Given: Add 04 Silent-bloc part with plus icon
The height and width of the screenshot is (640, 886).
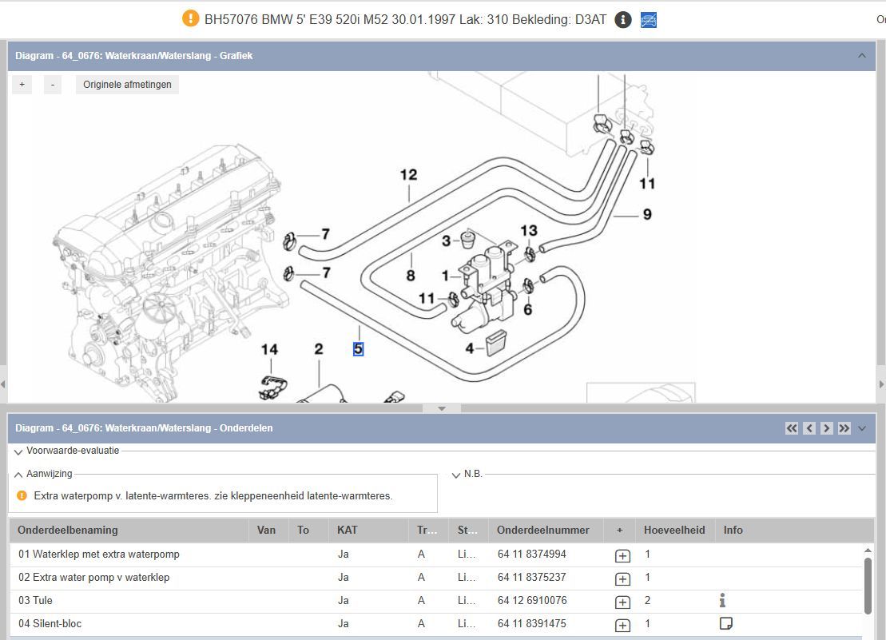Looking at the screenshot, I should tap(622, 625).
